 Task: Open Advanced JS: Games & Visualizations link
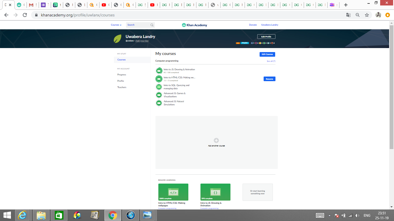pos(175,95)
